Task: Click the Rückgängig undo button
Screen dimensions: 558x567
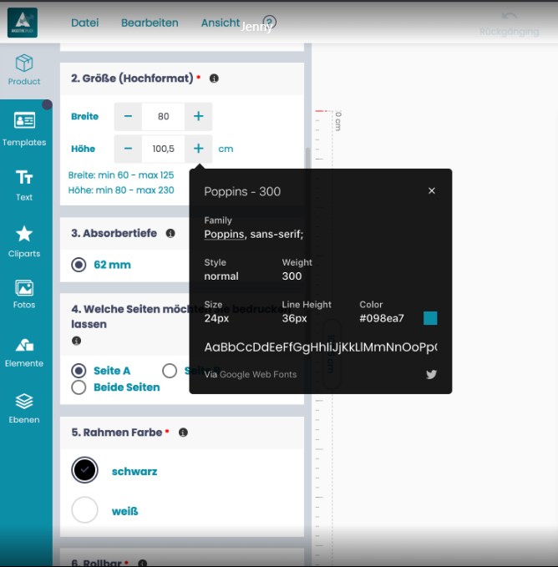Action: coord(510,24)
